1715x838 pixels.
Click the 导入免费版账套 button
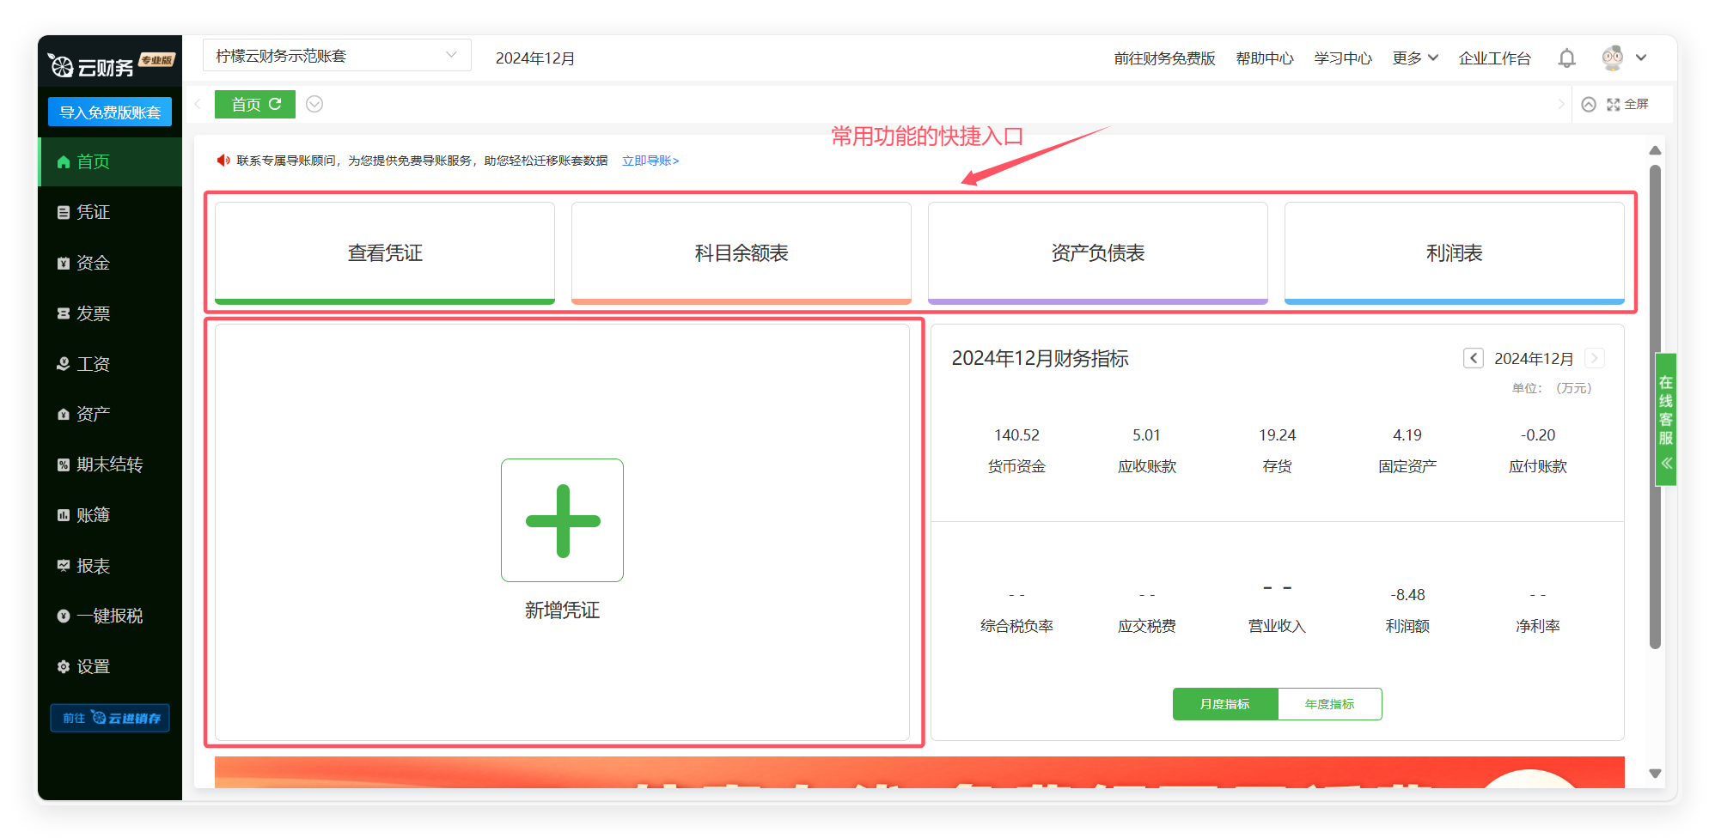click(x=110, y=112)
